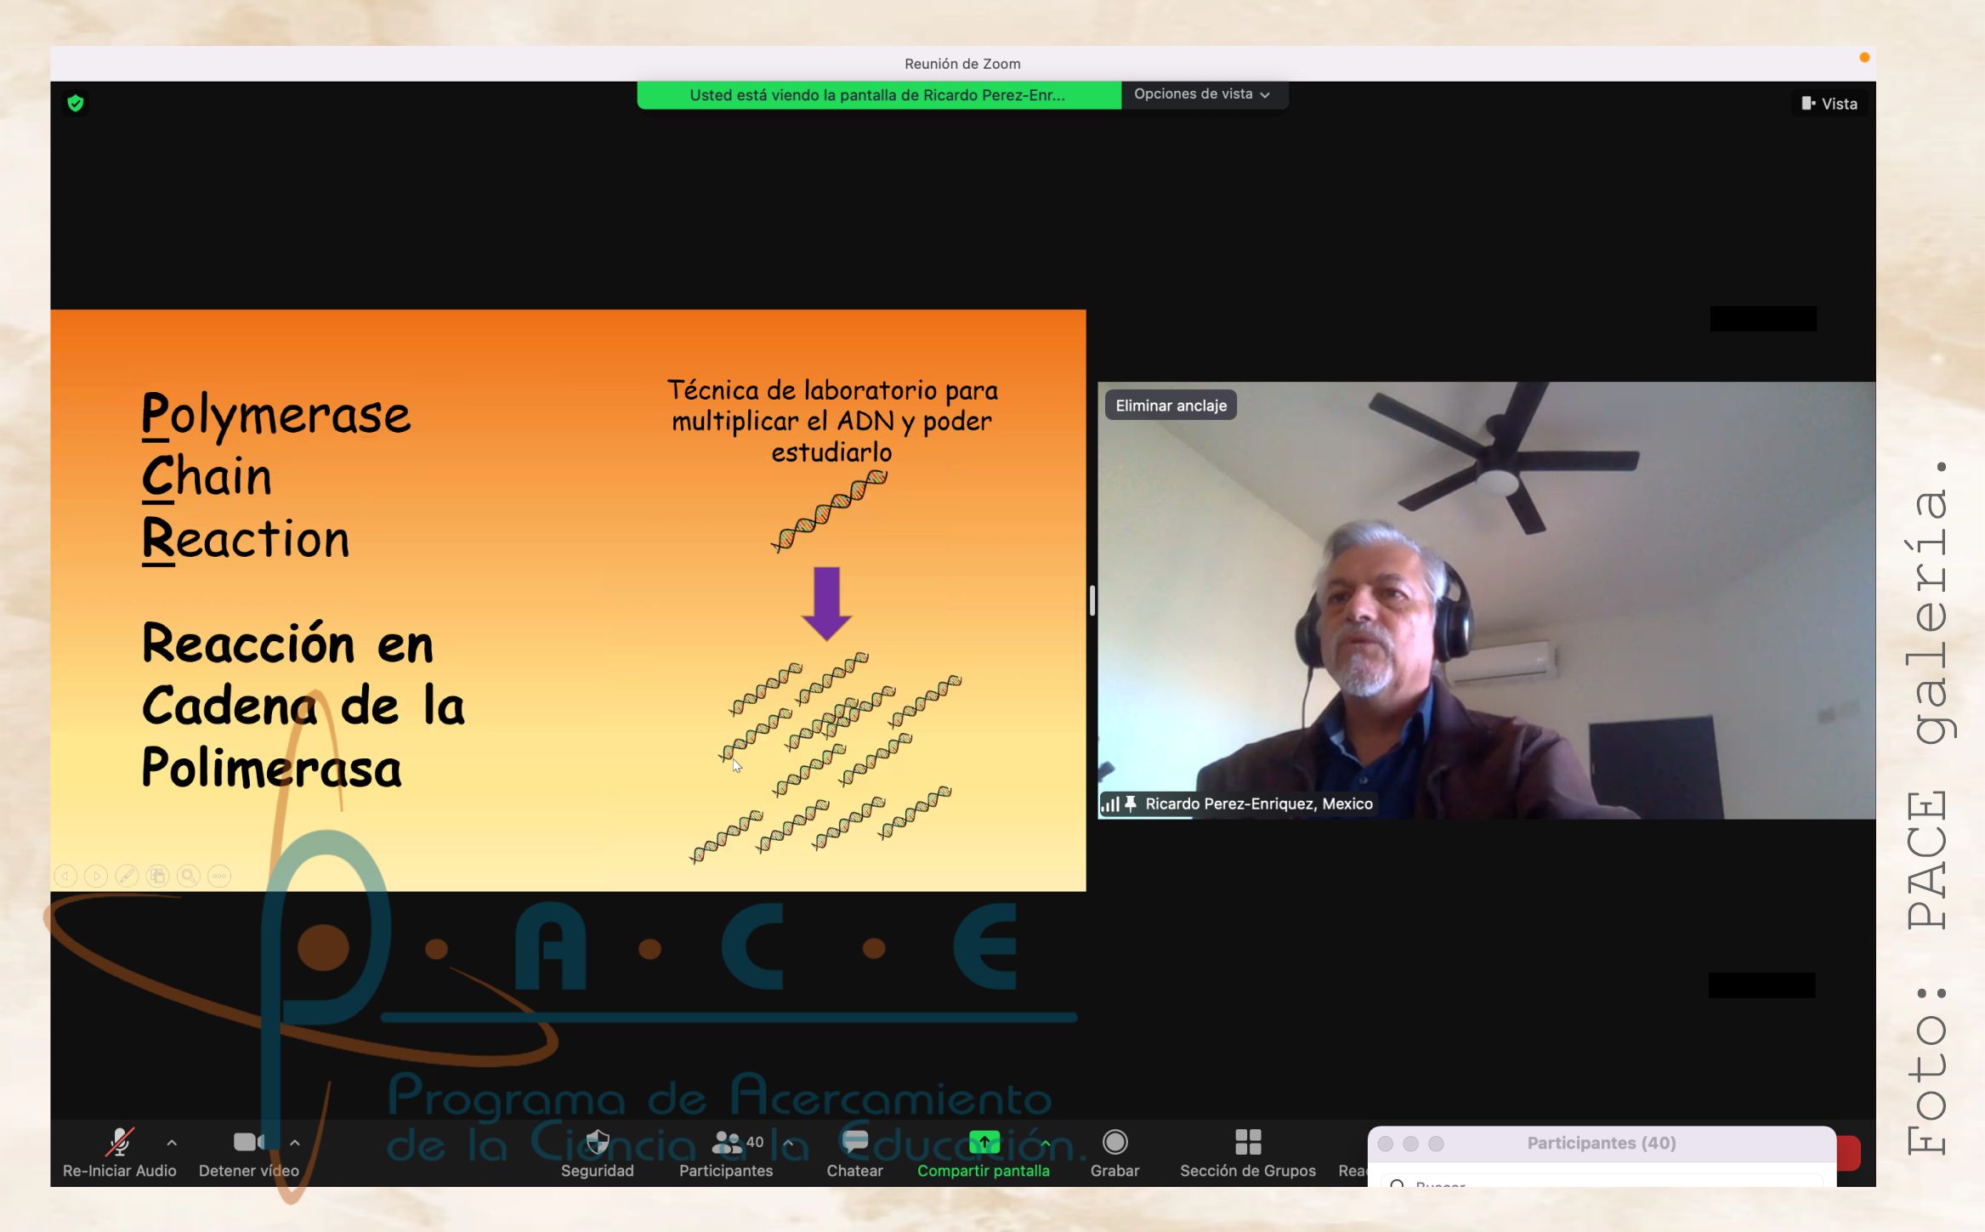The height and width of the screenshot is (1232, 1985).
Task: Open video options arrow next to Detener vídeo
Action: pos(295,1143)
